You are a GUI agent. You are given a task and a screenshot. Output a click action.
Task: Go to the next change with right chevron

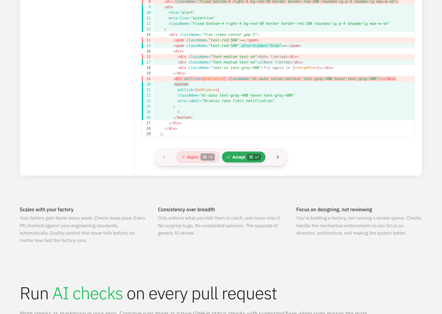(278, 157)
